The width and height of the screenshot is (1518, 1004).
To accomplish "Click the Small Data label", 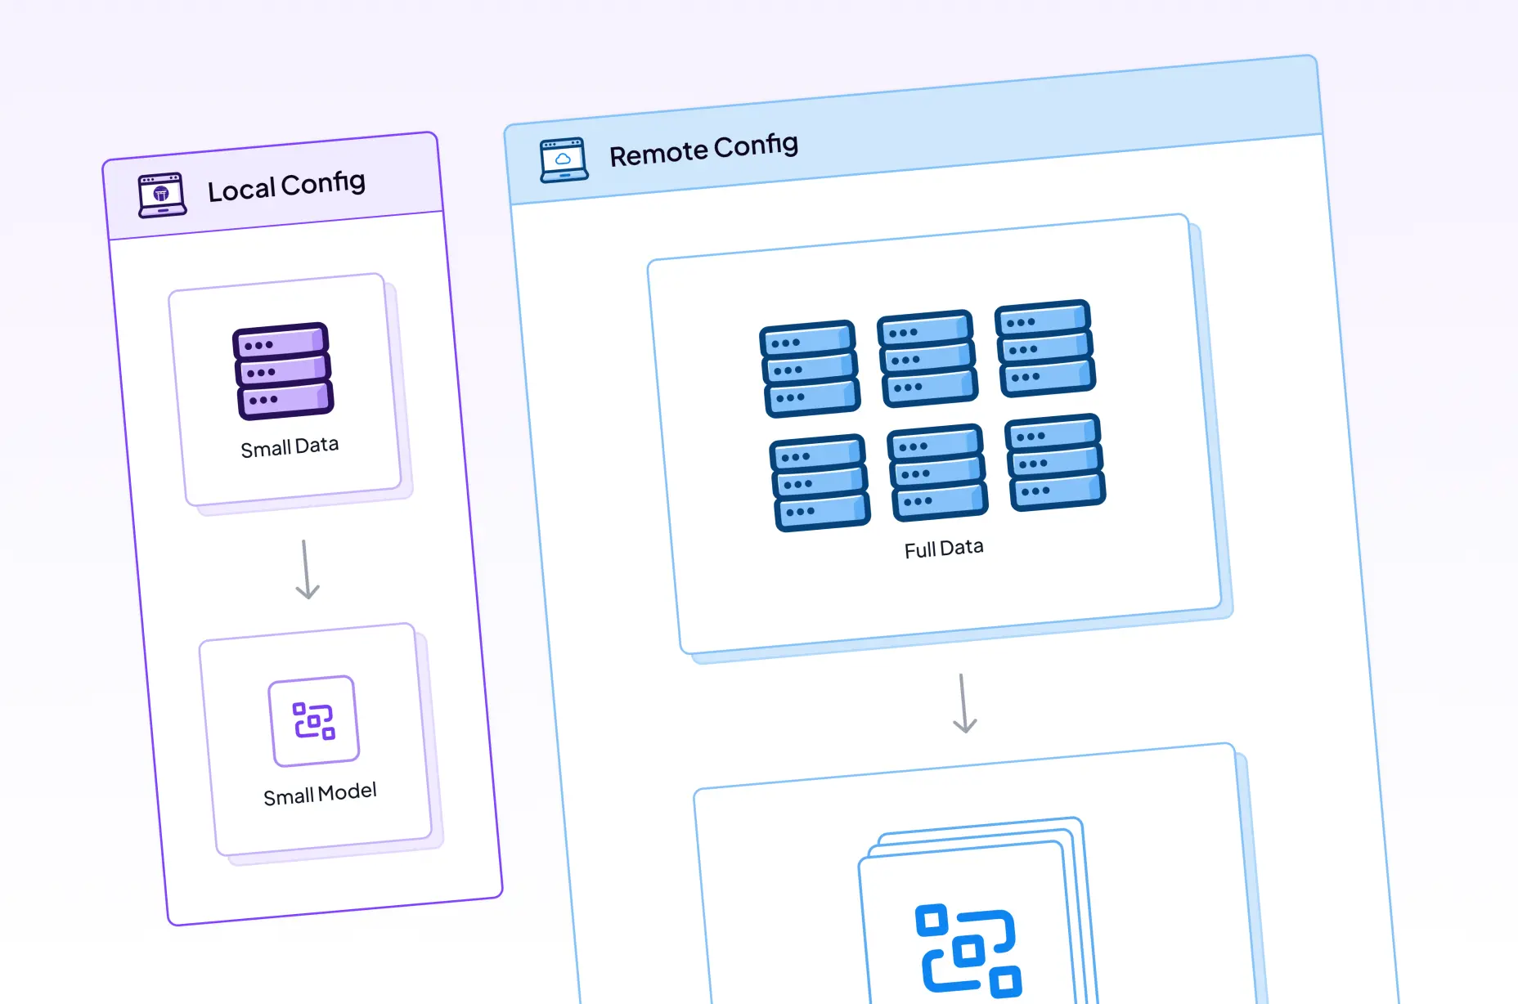I will pyautogui.click(x=289, y=446).
